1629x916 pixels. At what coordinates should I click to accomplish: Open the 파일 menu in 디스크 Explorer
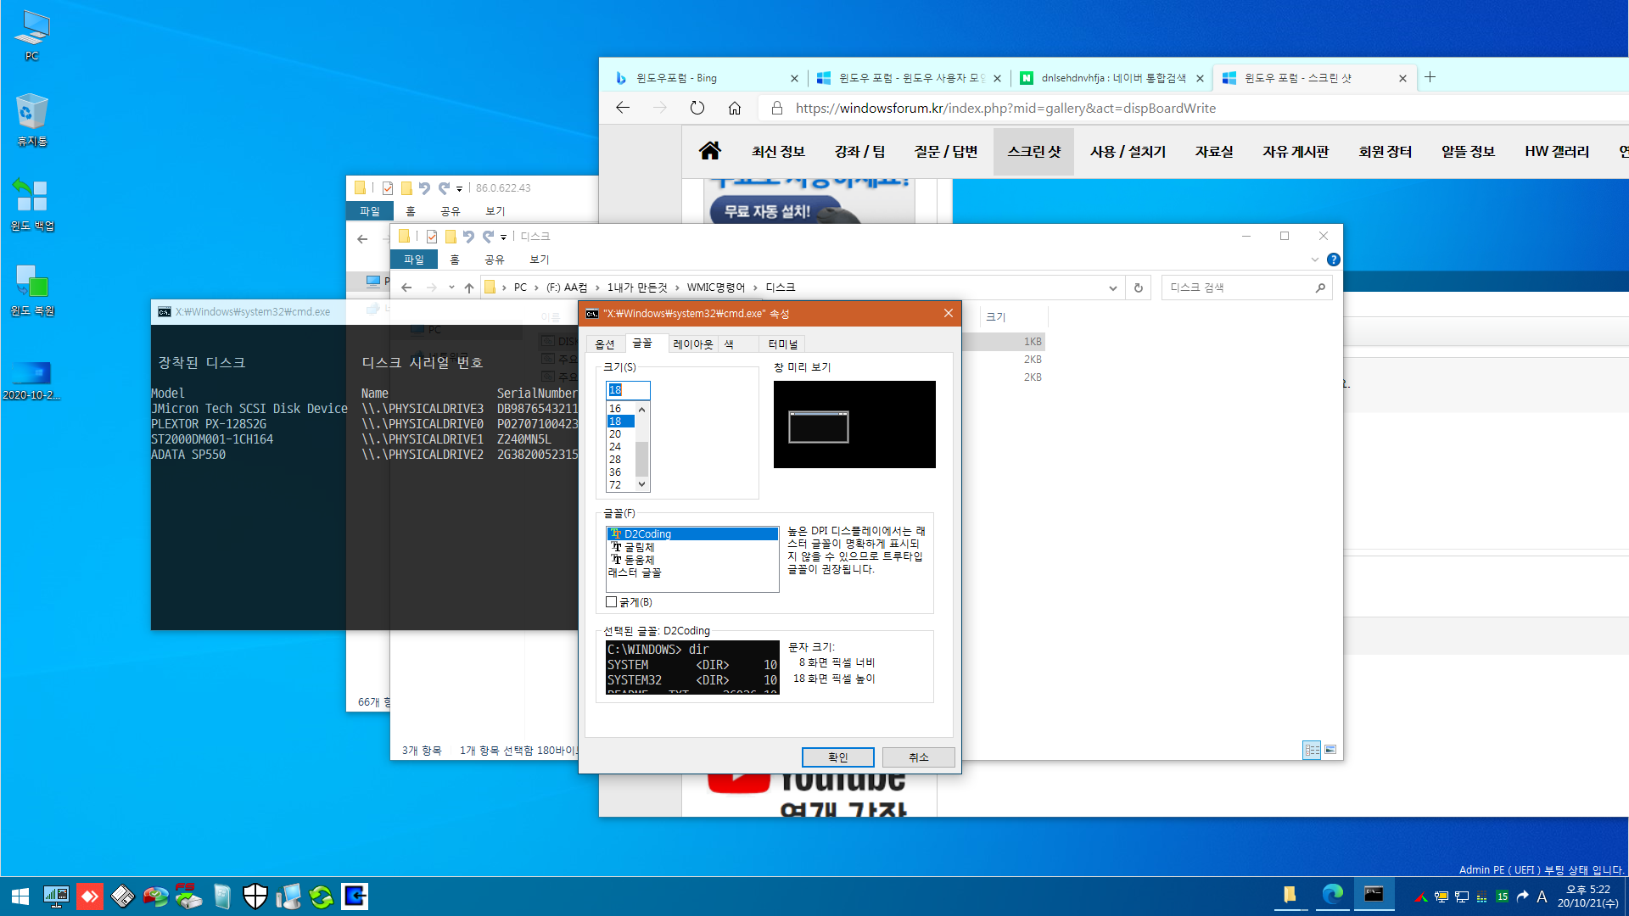pos(414,260)
